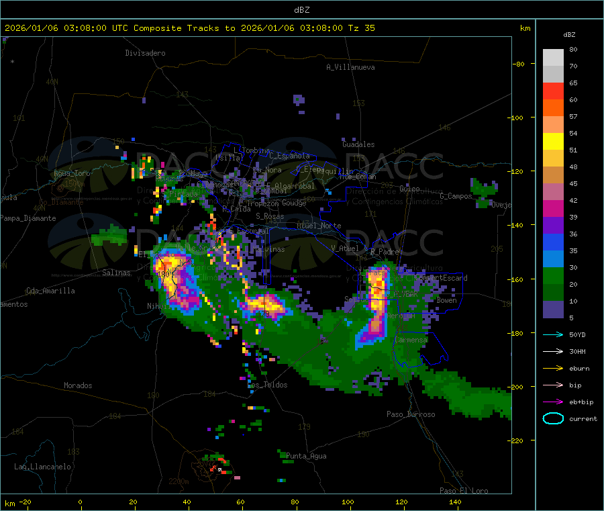Click the white 30HM arrow legend icon
The width and height of the screenshot is (604, 511).
click(x=553, y=351)
